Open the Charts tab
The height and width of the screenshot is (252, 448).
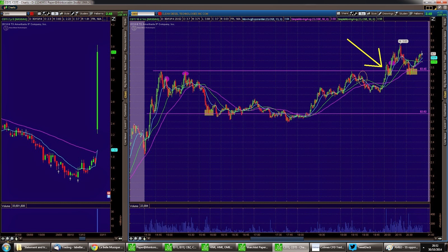tap(10, 8)
